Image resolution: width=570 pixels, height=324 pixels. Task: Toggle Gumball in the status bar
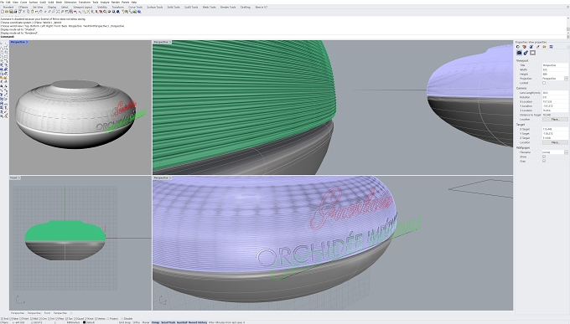[182, 322]
